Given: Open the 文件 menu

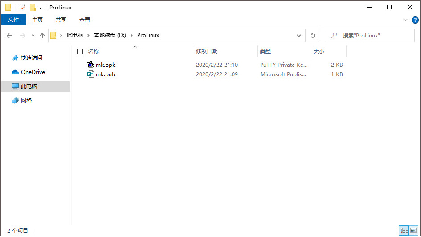Looking at the screenshot, I should click(x=13, y=20).
